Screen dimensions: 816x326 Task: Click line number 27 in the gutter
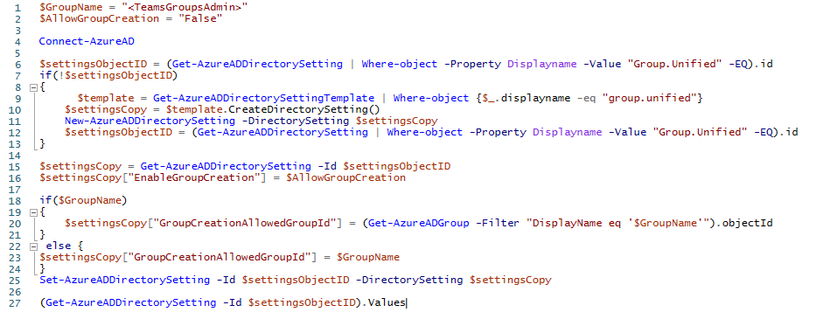tap(15, 303)
